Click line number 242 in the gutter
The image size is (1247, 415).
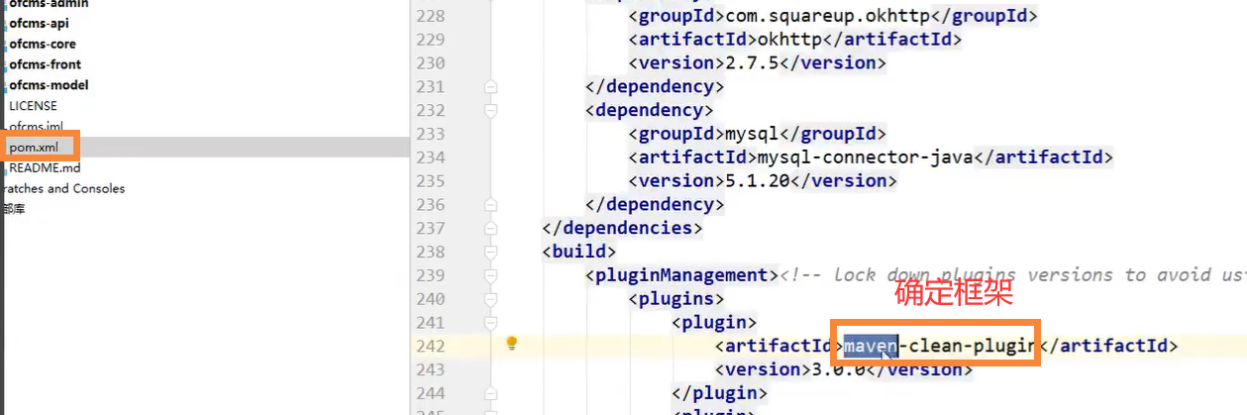430,346
